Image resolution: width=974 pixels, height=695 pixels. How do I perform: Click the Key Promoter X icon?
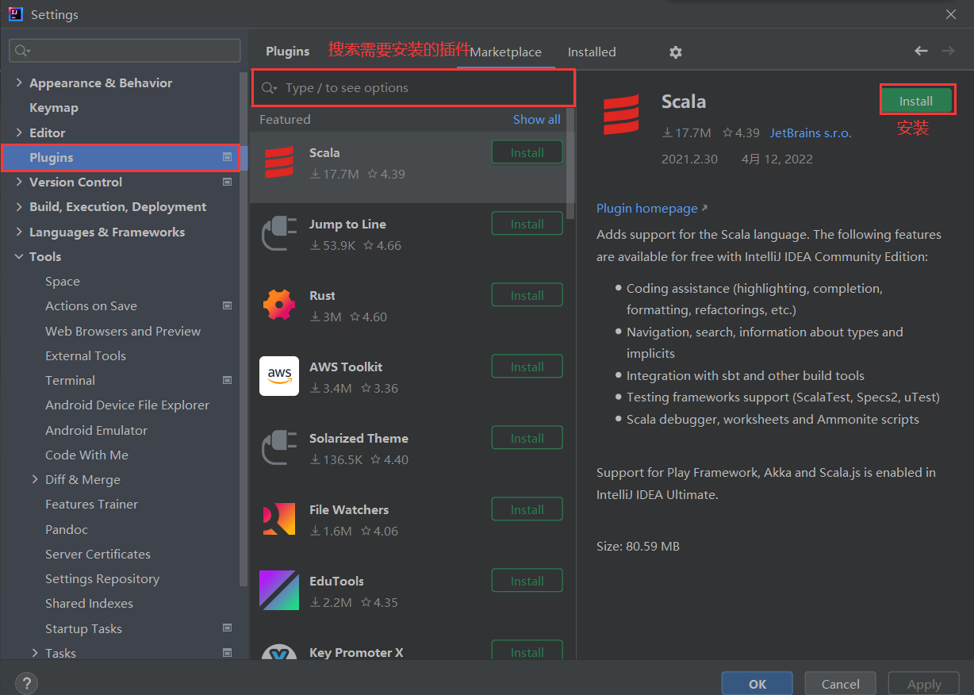point(279,652)
